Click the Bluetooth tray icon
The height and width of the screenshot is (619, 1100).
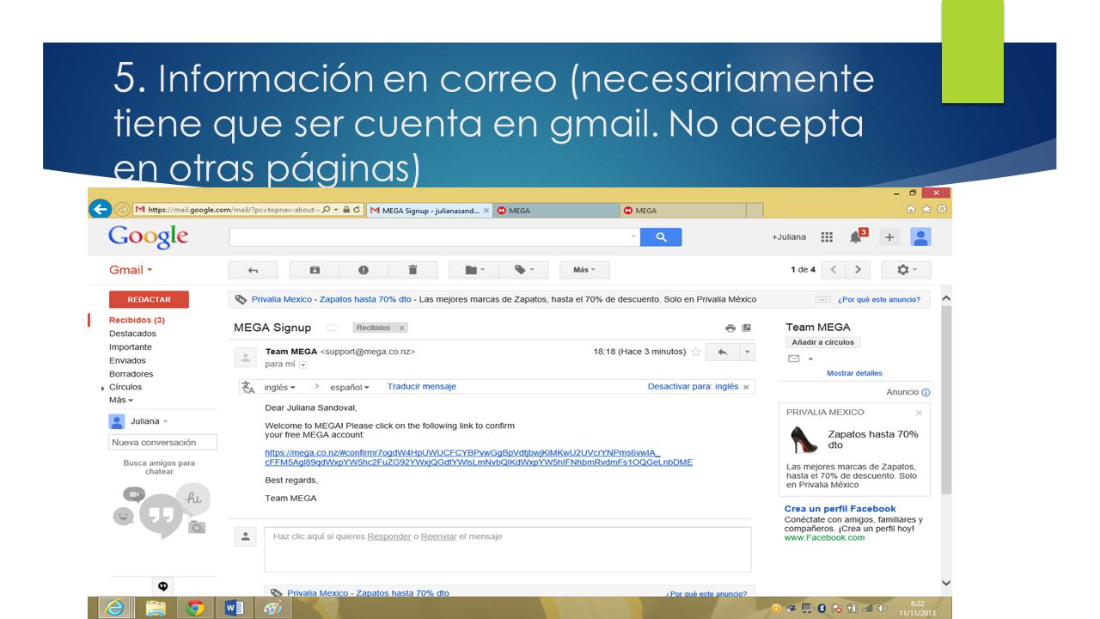tap(821, 609)
